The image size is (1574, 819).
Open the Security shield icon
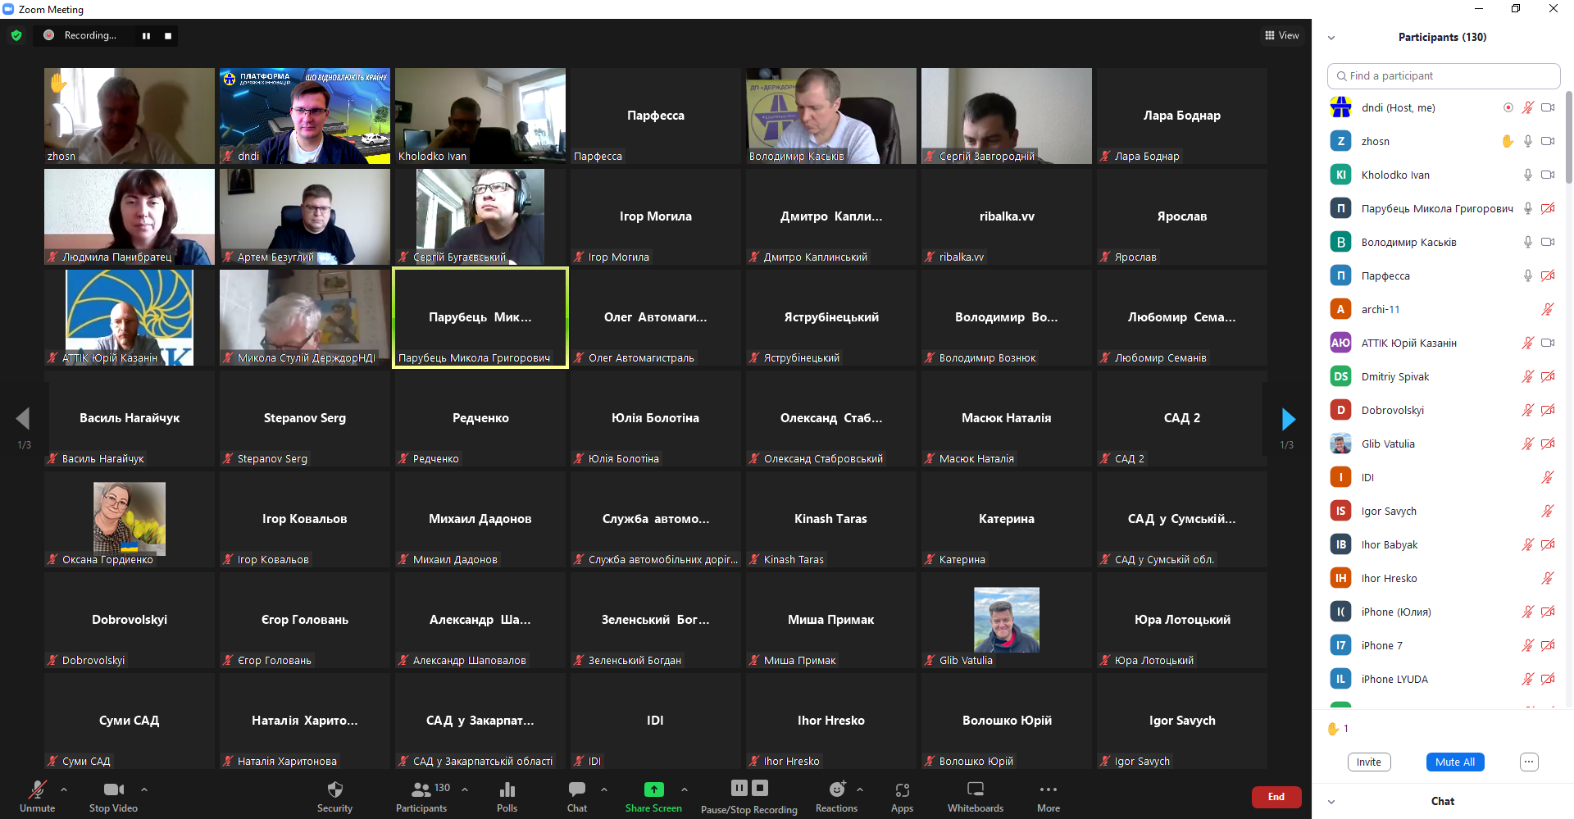click(x=334, y=789)
